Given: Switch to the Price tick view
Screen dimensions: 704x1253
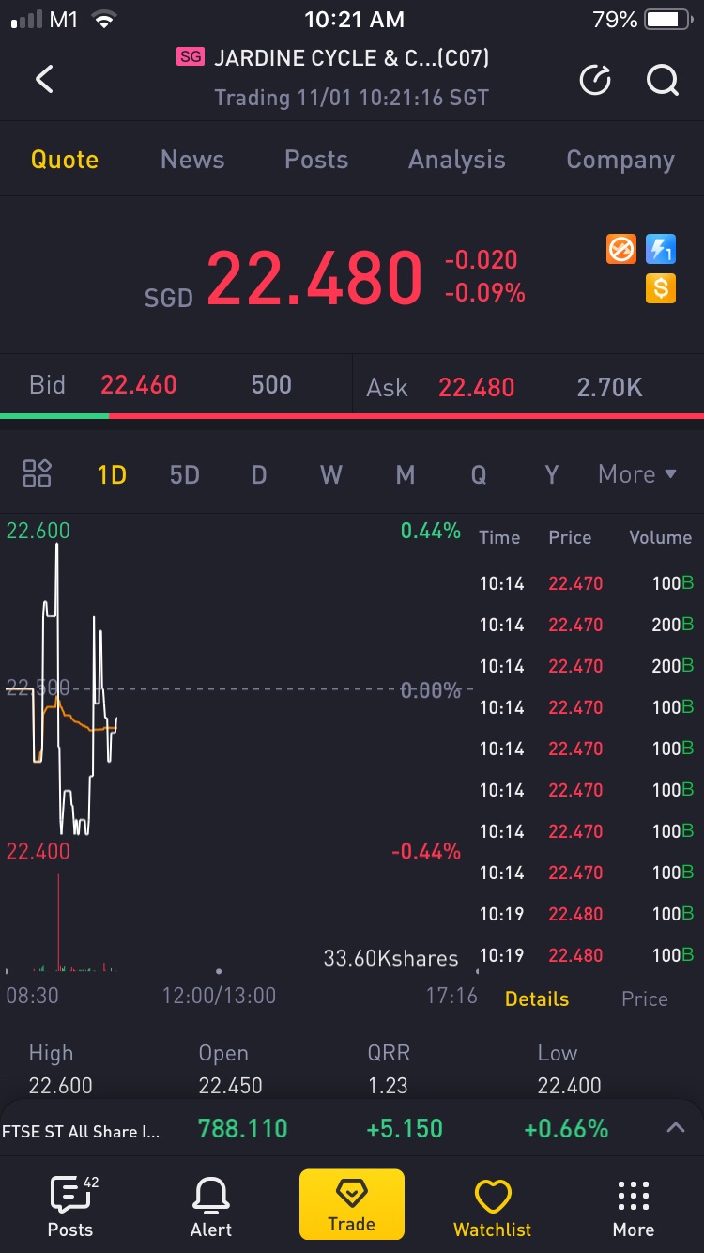Looking at the screenshot, I should tap(645, 999).
